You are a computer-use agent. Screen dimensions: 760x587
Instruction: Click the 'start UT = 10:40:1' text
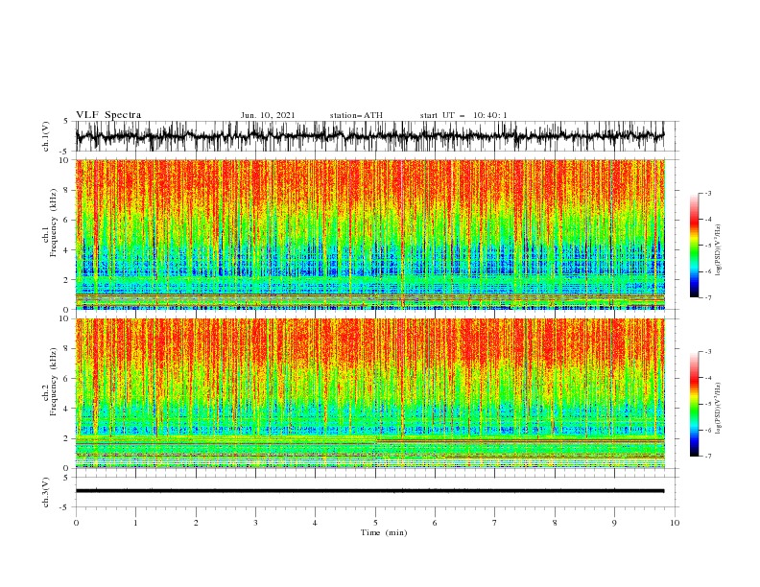click(463, 116)
